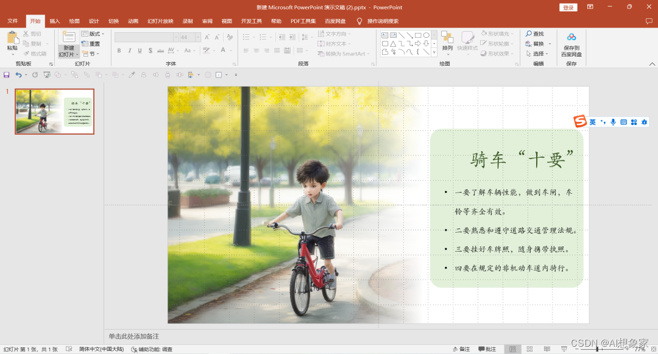Switch to Slide Show (幻灯片放映) tab
The image size is (658, 354).
click(160, 21)
